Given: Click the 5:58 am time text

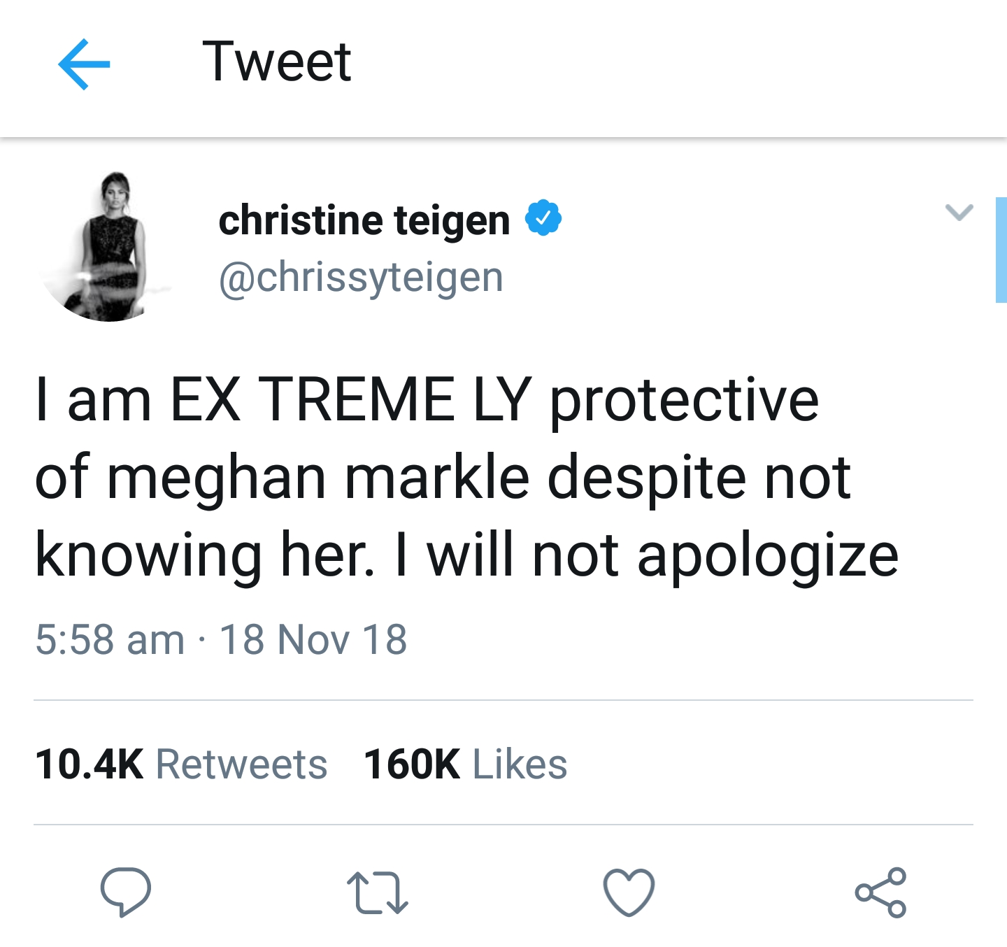Looking at the screenshot, I should (x=110, y=640).
